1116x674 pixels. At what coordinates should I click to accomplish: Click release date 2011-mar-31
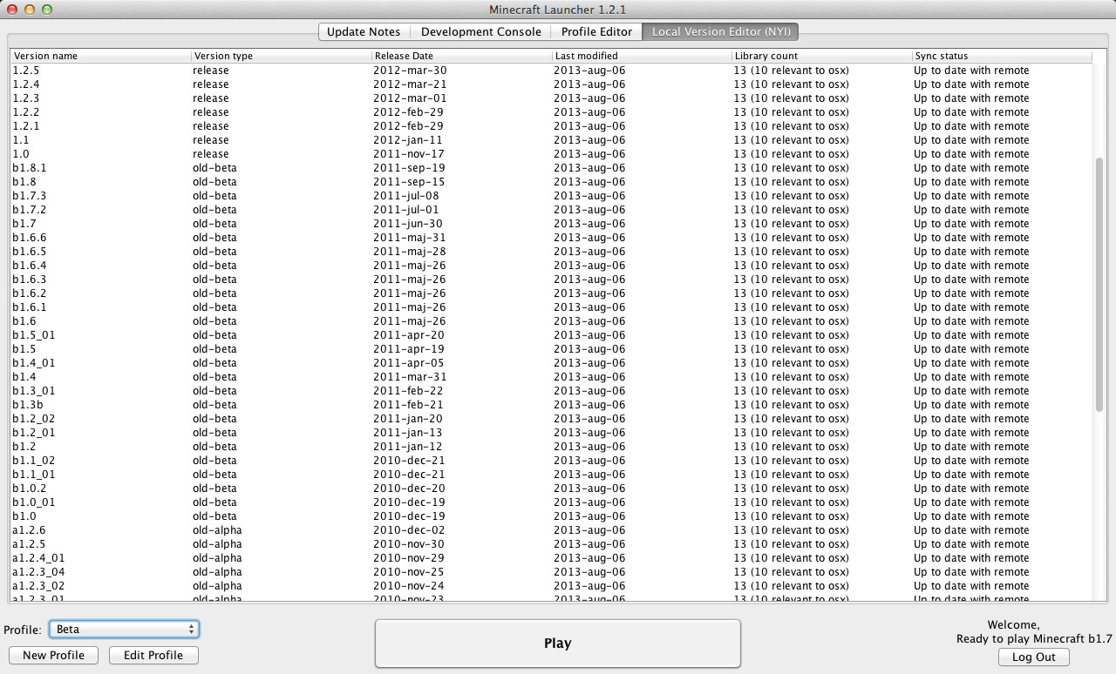pyautogui.click(x=410, y=377)
